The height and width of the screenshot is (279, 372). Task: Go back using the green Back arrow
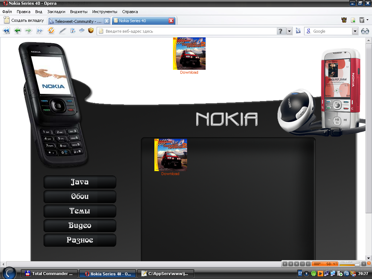17,31
